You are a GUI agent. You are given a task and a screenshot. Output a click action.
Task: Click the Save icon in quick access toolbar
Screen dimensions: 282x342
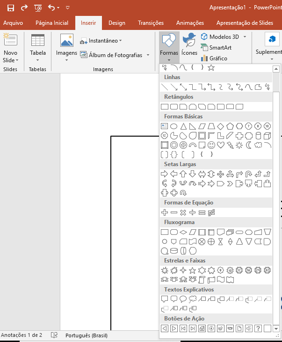(10, 7)
